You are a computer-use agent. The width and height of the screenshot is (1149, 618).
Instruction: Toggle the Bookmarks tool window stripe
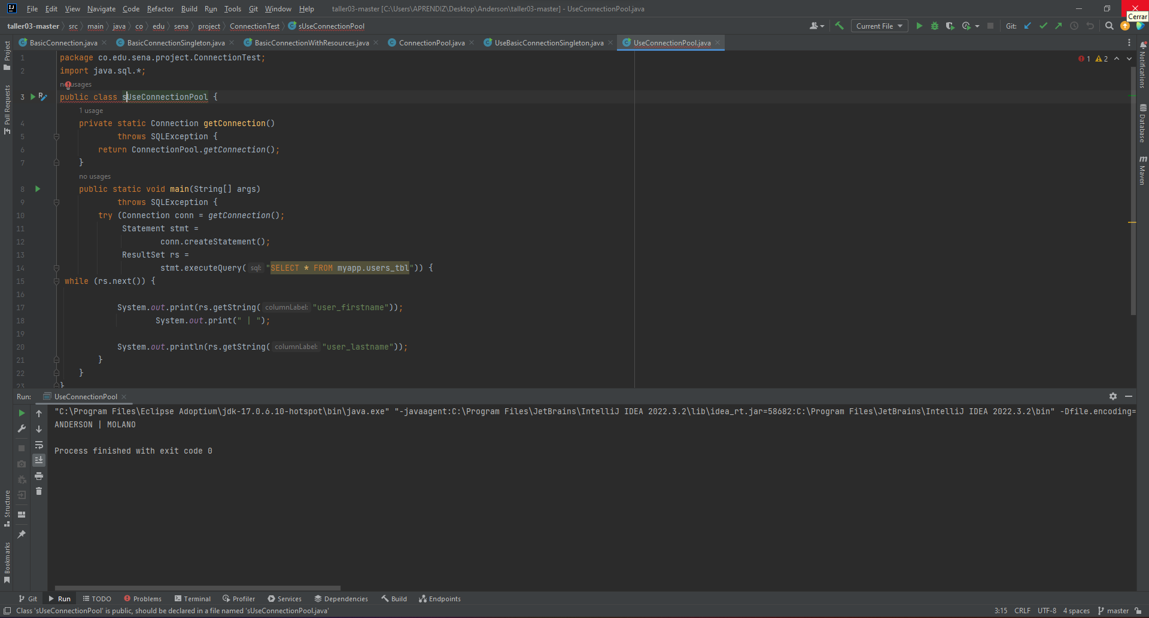7,562
